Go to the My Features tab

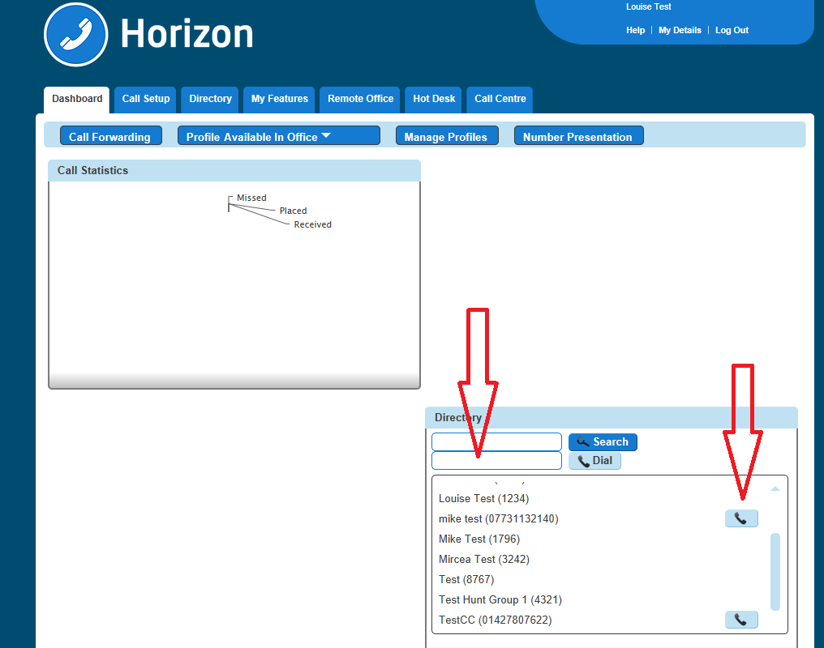pos(279,99)
